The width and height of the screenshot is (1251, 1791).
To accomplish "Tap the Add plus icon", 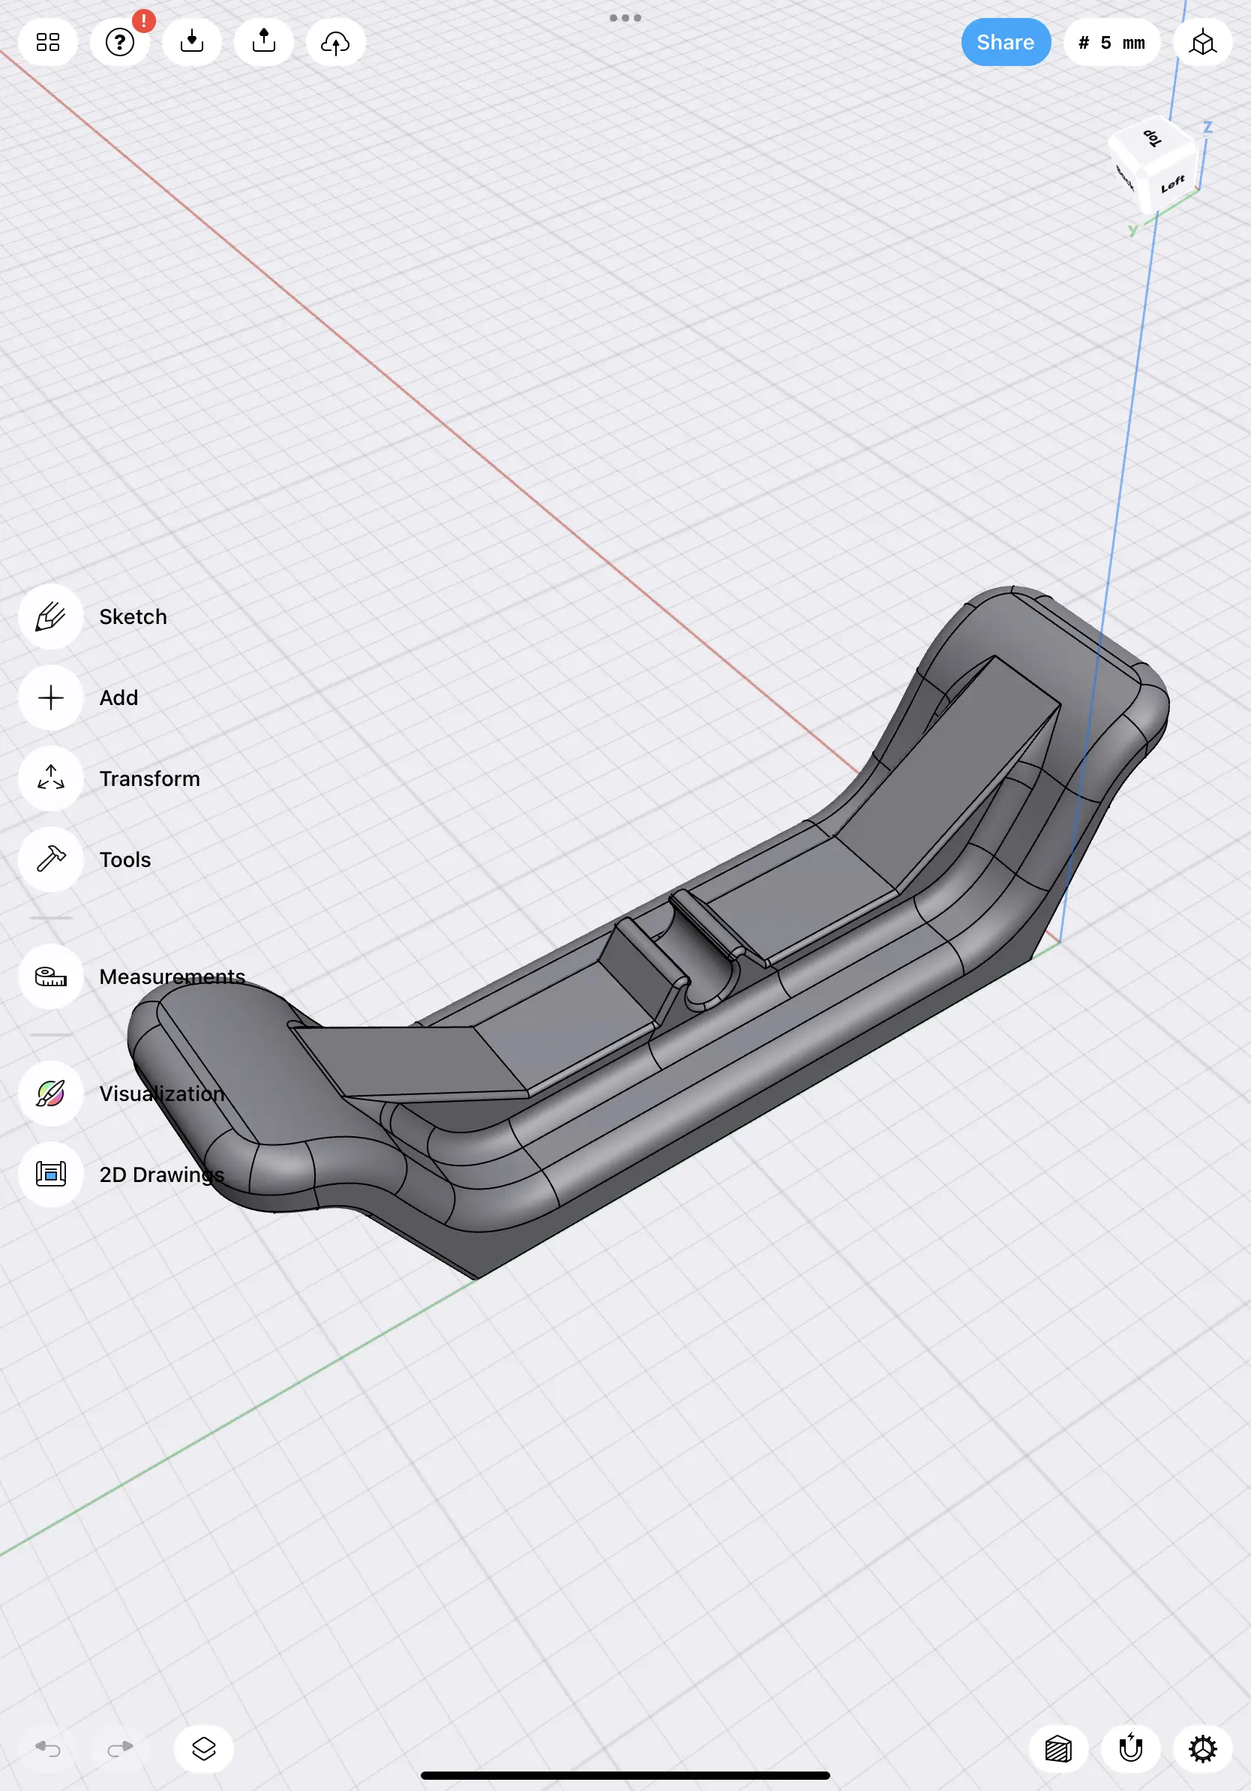I will click(51, 698).
